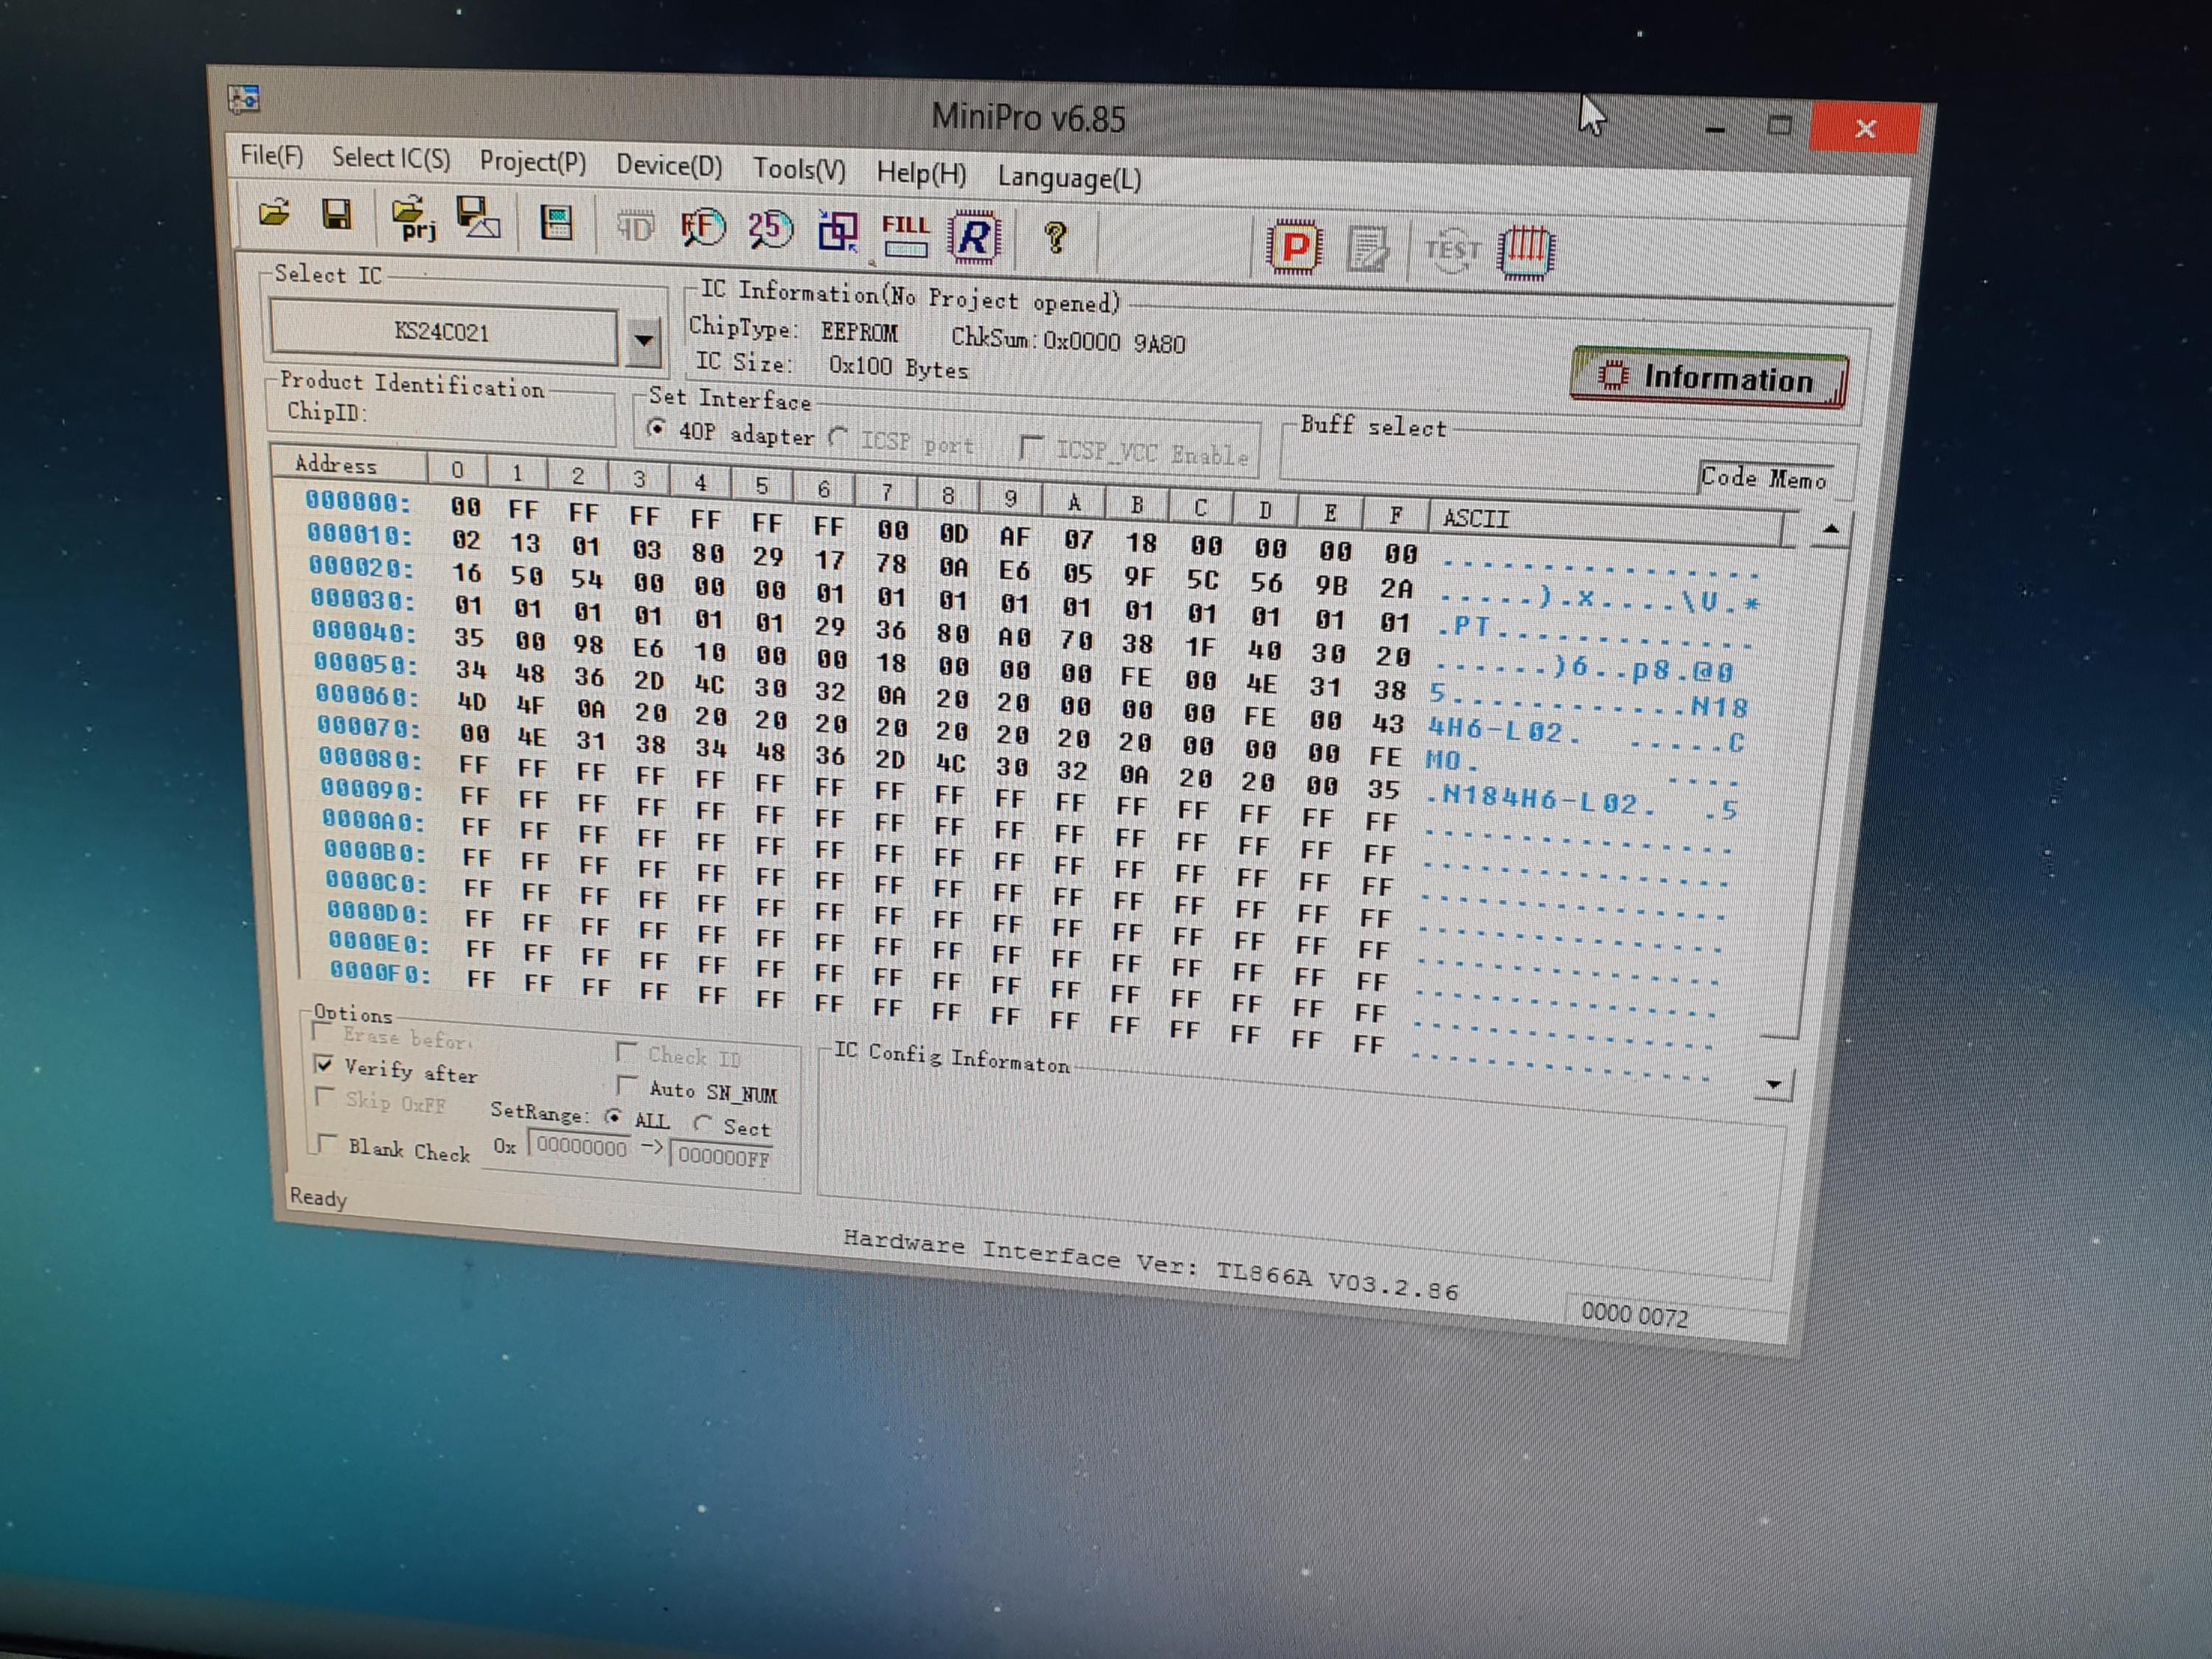Viewport: 2212px width, 1659px height.
Task: Click the KS24C021 chip selection button
Action: click(x=442, y=331)
